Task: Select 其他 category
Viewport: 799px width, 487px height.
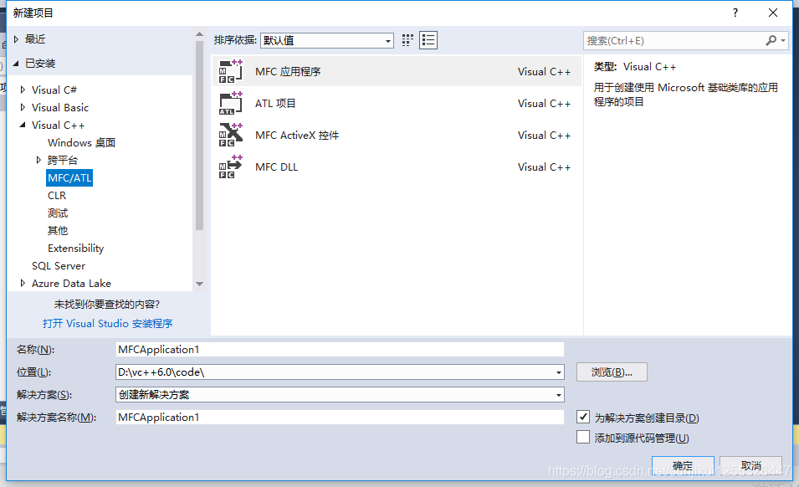Action: point(58,231)
